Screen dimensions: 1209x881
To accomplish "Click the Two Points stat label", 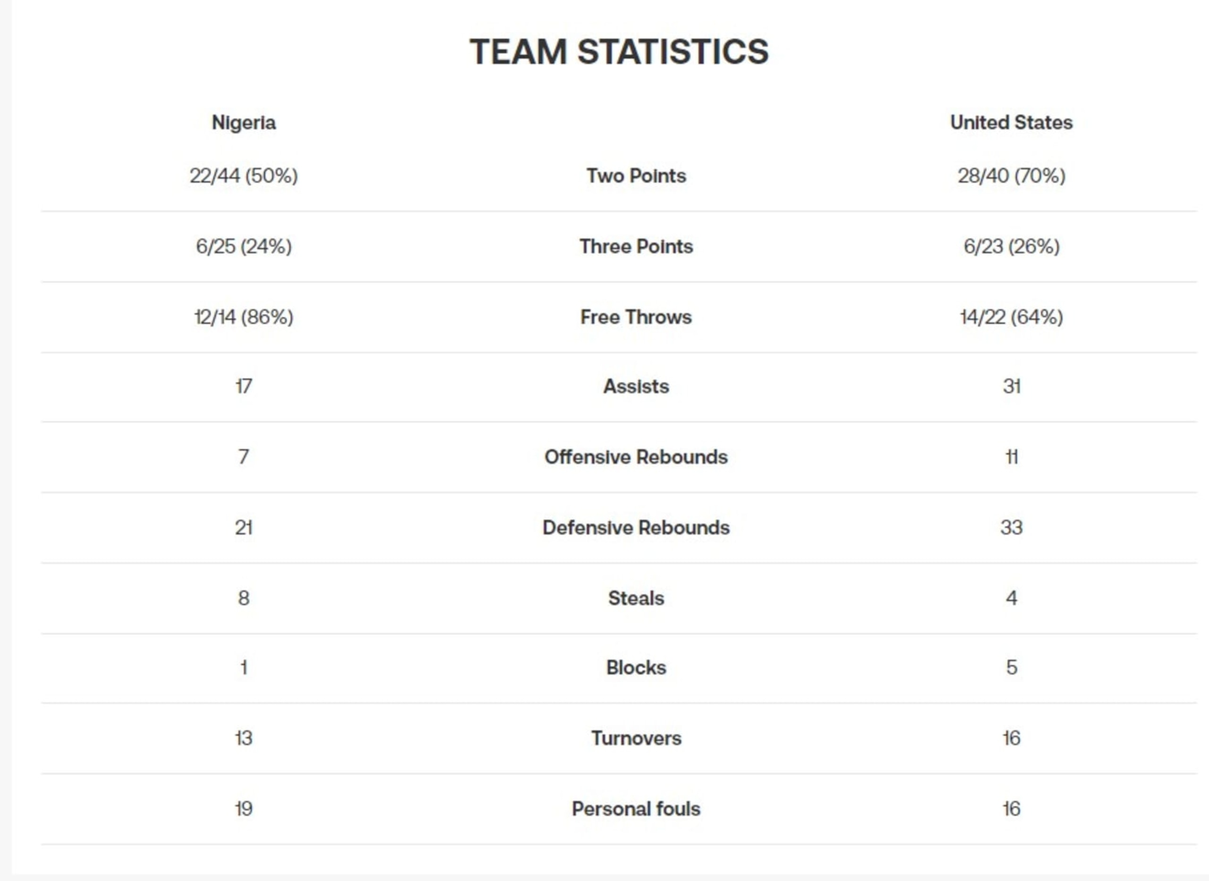I will click(636, 176).
